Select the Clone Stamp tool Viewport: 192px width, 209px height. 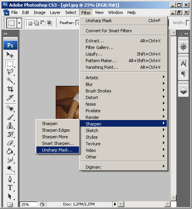point(10,125)
